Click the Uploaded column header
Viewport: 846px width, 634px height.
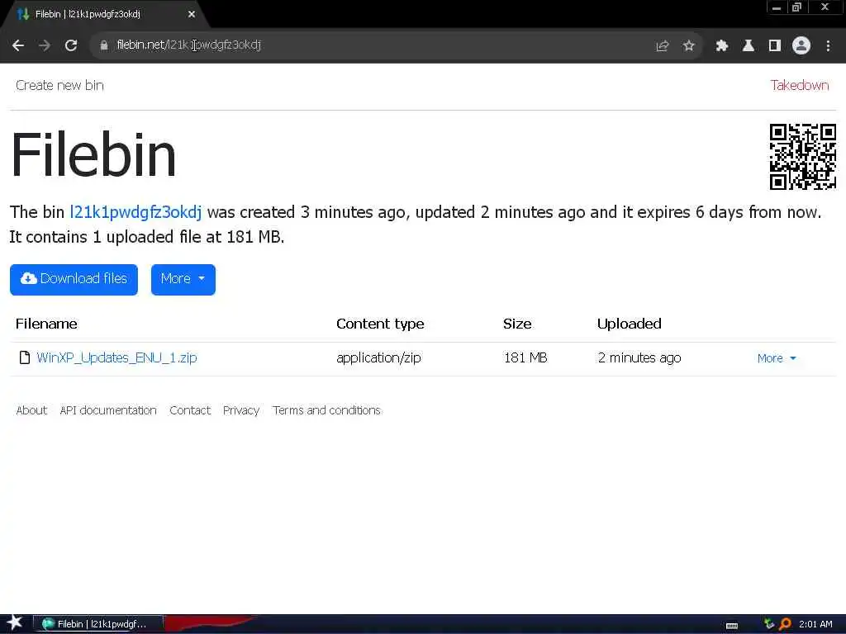click(x=629, y=324)
